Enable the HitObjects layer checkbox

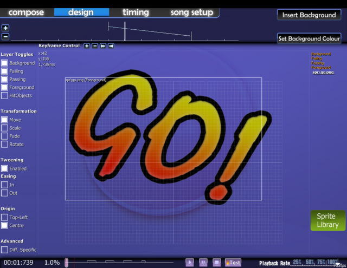click(x=4, y=95)
